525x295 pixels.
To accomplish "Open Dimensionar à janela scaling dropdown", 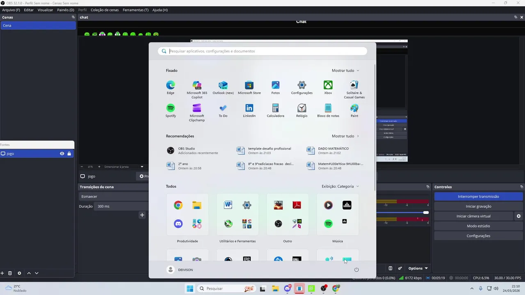I will tap(124, 167).
